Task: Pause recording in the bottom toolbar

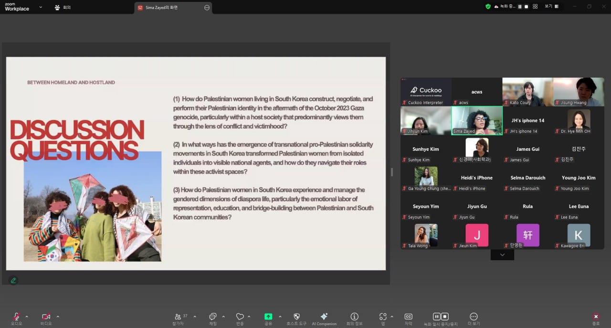Action: coord(436,317)
